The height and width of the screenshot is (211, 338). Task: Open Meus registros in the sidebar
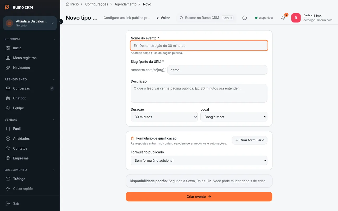click(30, 58)
